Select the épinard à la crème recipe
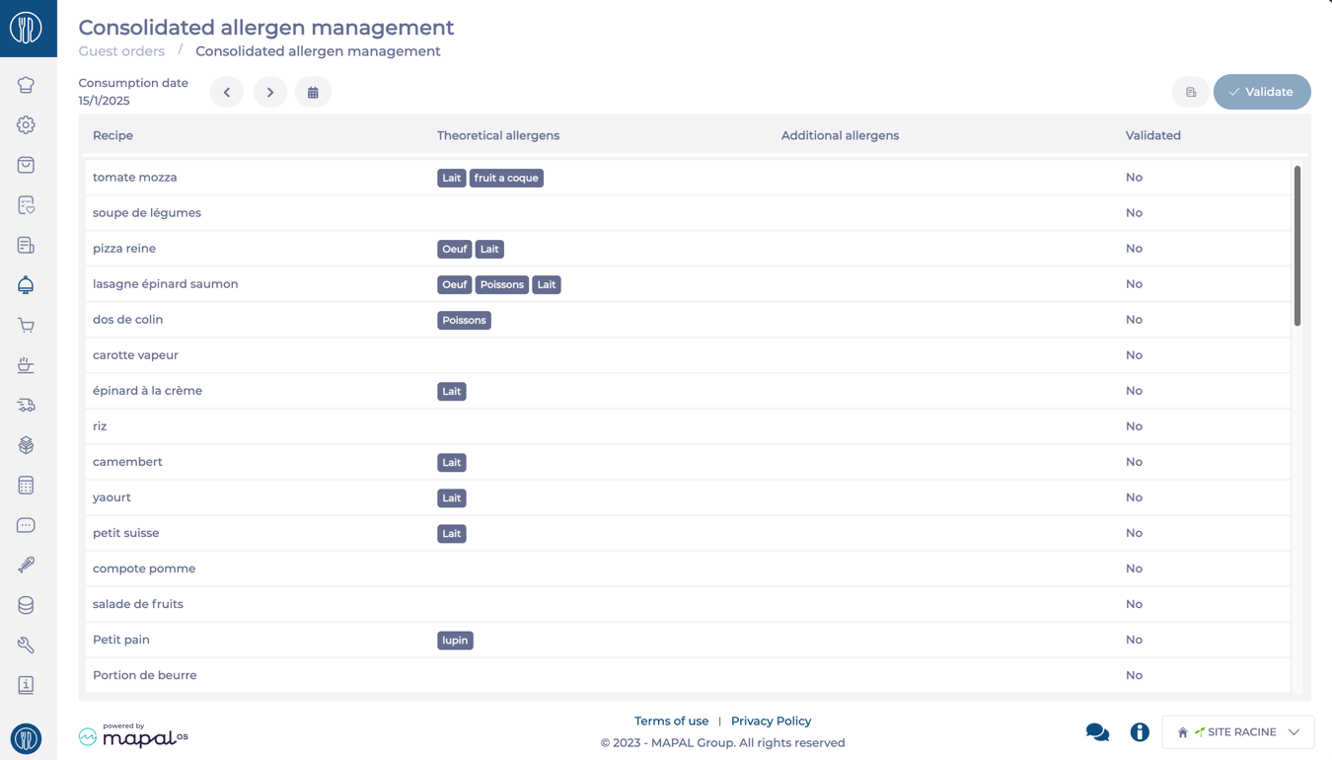Viewport: 1332px width, 760px height. pos(688,391)
